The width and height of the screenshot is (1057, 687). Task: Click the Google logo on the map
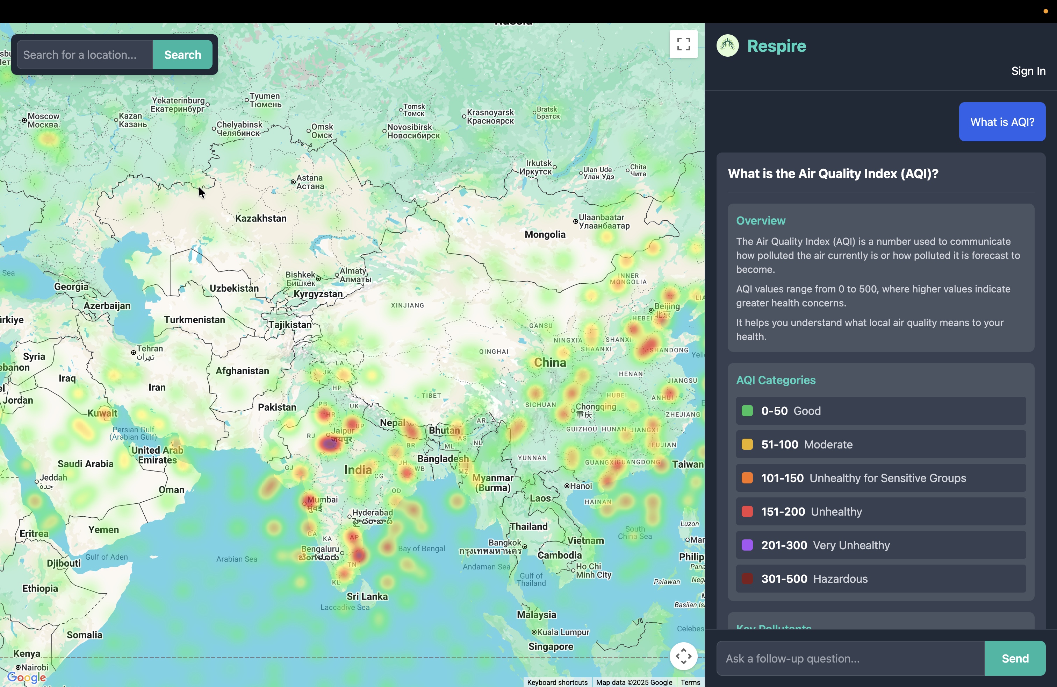point(27,677)
